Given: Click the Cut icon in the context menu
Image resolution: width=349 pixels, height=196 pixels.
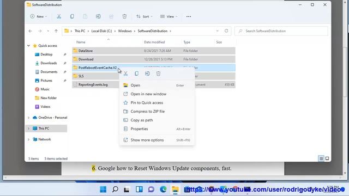Looking at the screenshot, I should pyautogui.click(x=126, y=73).
